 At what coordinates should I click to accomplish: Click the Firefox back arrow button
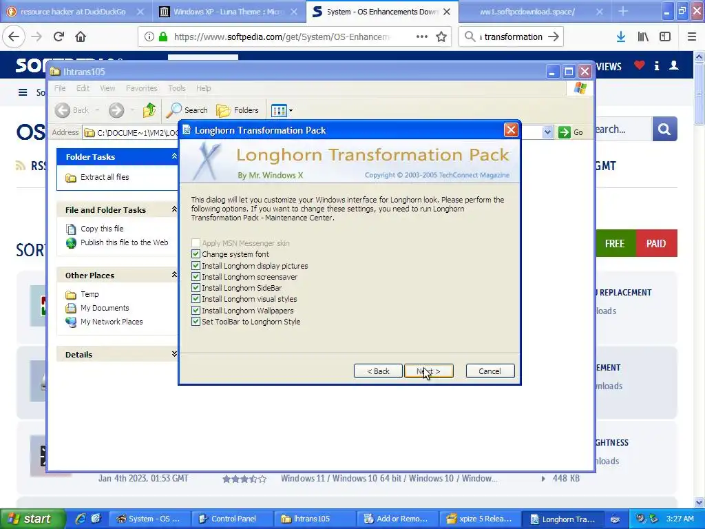click(x=14, y=37)
